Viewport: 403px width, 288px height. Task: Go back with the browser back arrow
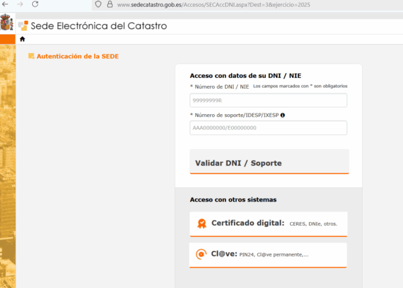point(5,4)
